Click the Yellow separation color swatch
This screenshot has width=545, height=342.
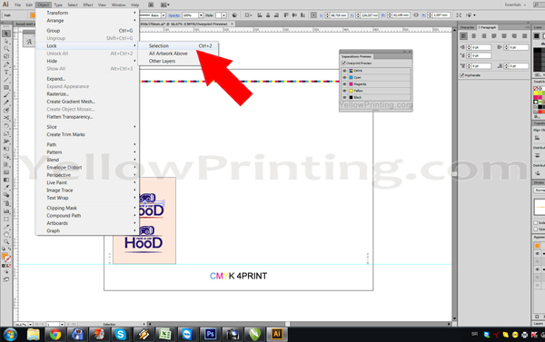(351, 91)
